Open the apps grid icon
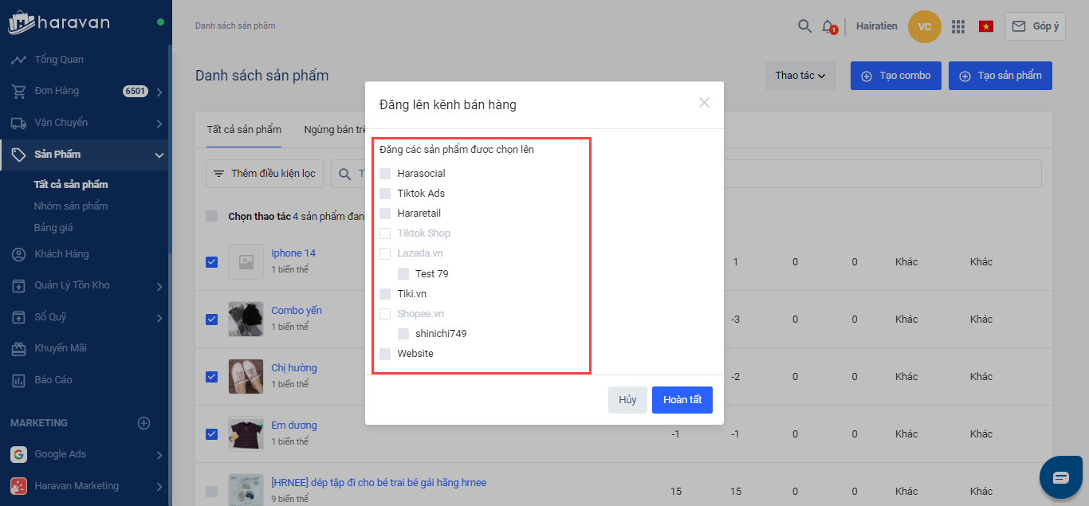 pyautogui.click(x=958, y=26)
